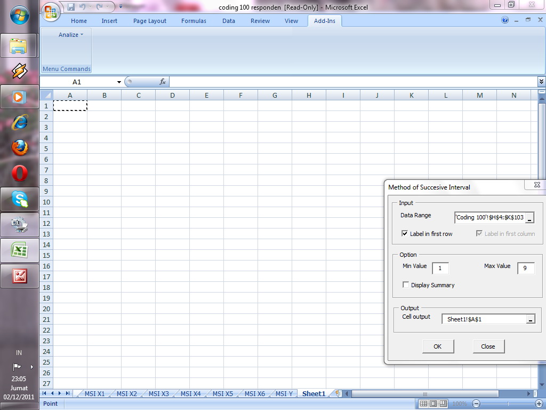Click the Save icon in Quick Access Toolbar

coord(71,6)
